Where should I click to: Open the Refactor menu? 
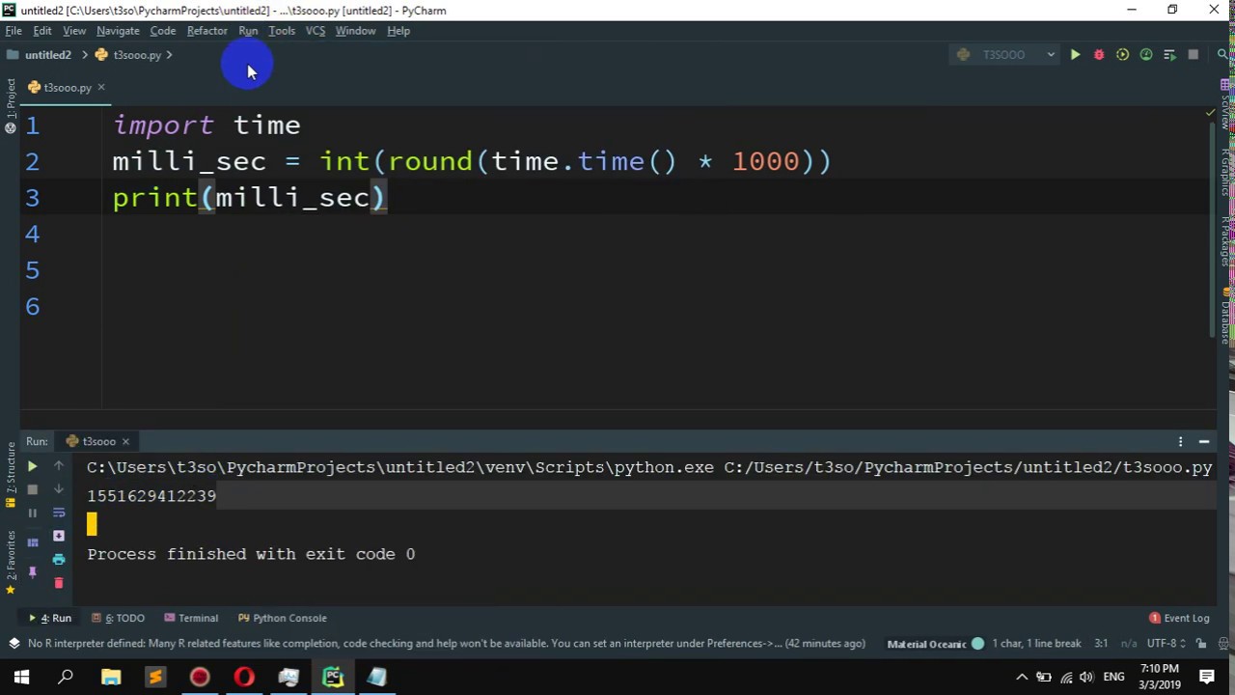pyautogui.click(x=206, y=31)
